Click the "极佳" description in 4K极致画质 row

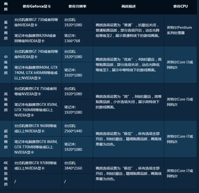129,173
